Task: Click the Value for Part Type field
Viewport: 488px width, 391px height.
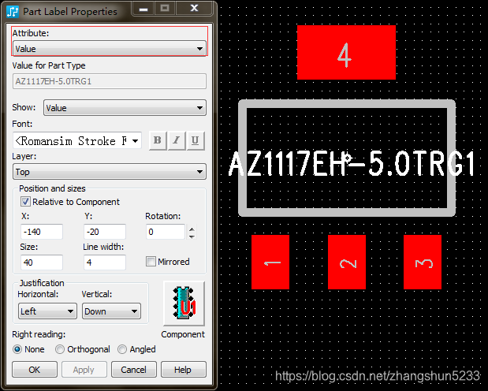Action: pyautogui.click(x=110, y=81)
